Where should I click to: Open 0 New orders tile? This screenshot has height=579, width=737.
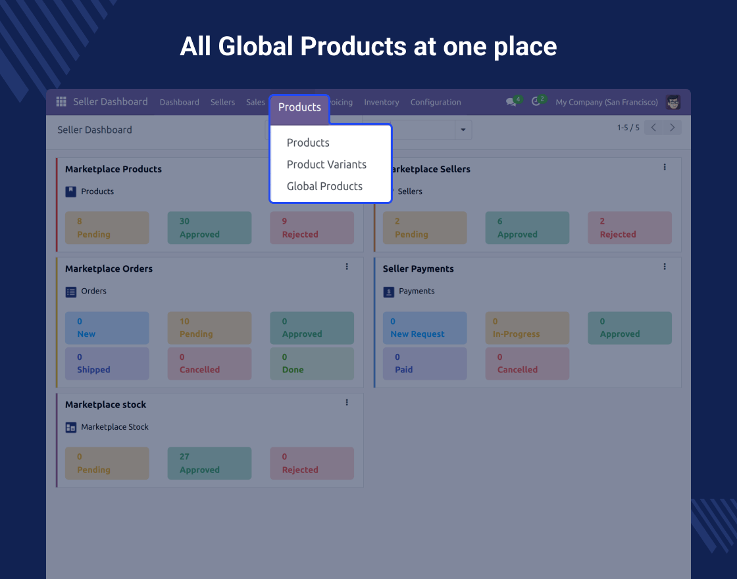(107, 328)
